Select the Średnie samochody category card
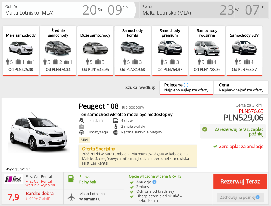 tap(58, 51)
